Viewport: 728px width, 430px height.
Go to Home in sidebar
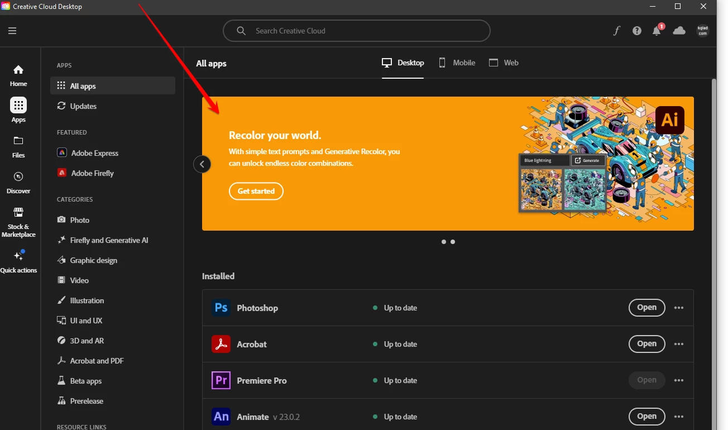click(18, 75)
